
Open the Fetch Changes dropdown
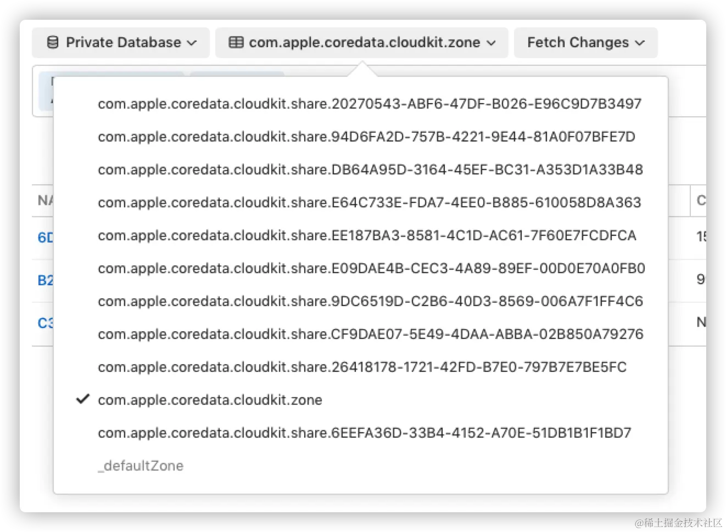585,43
